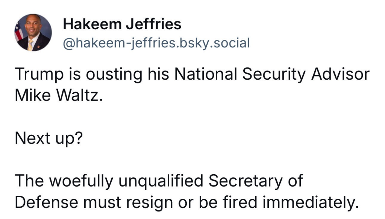
Task: Open the Hakeem Jeffries display name
Action: (122, 24)
